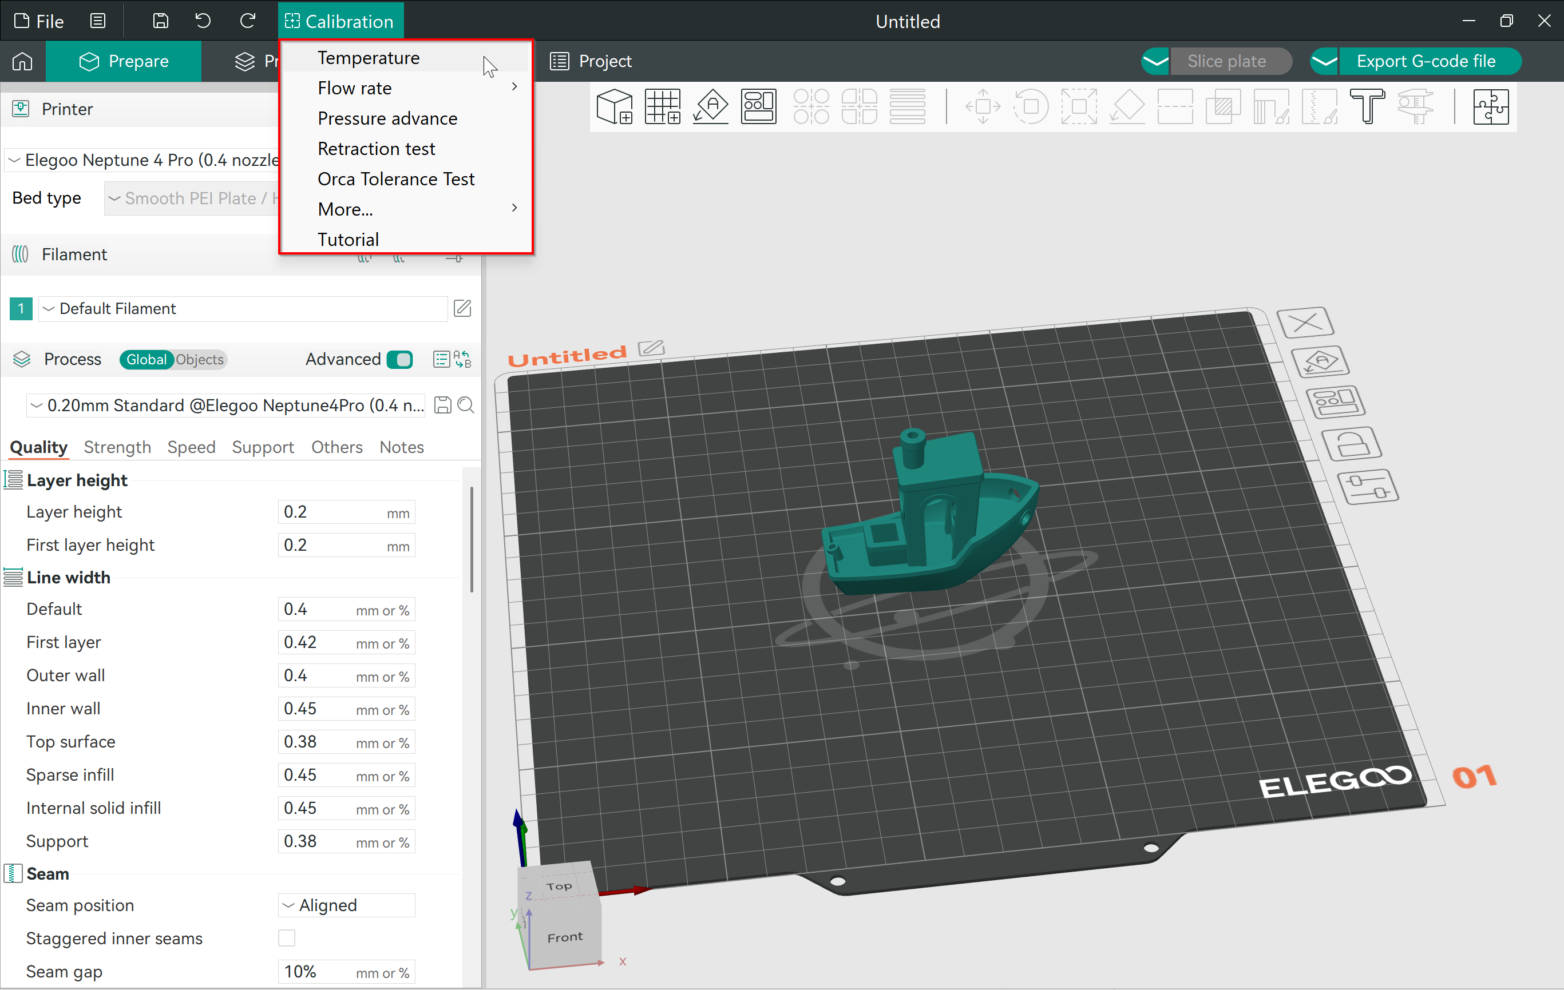Click the Add cube primitive icon
The image size is (1564, 990).
pos(614,106)
